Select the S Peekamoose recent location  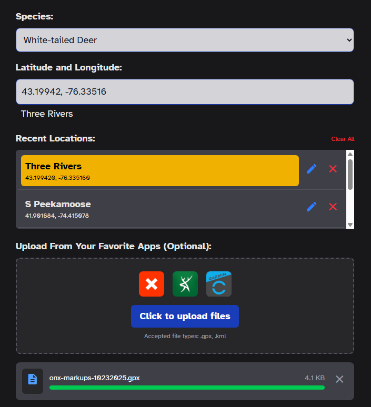[x=159, y=208]
